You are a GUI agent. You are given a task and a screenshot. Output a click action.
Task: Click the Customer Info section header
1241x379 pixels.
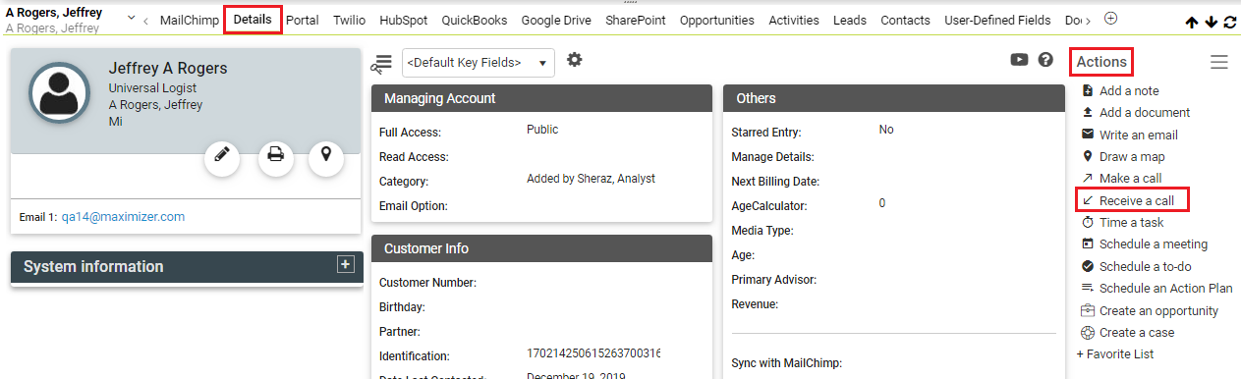[541, 248]
